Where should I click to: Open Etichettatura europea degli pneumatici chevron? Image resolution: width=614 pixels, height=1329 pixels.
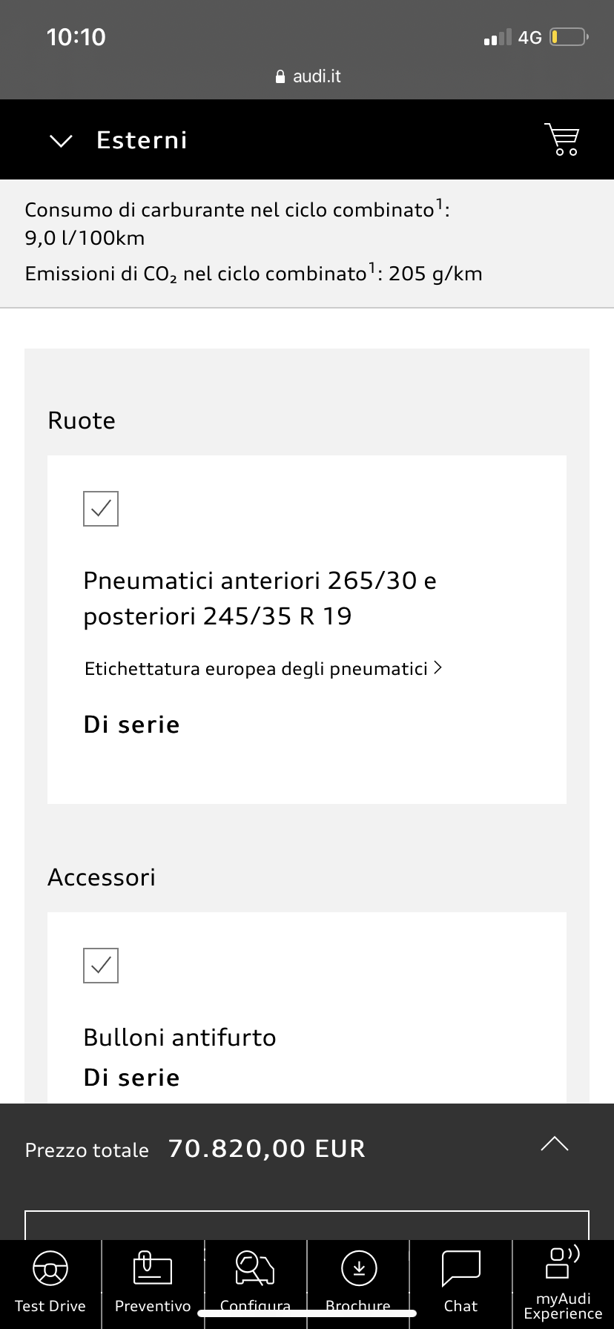point(438,667)
